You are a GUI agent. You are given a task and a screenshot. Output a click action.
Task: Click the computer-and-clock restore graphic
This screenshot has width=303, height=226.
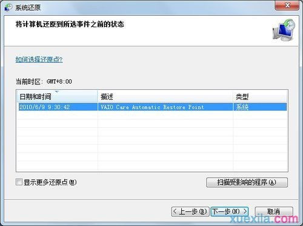tap(284, 30)
